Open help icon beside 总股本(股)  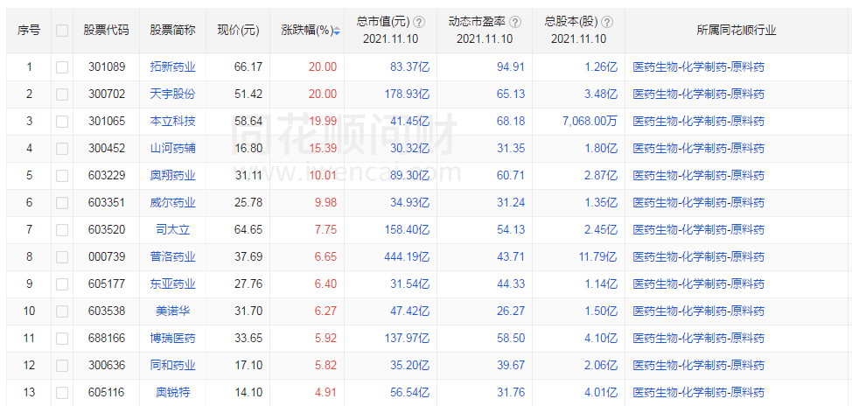(x=607, y=22)
